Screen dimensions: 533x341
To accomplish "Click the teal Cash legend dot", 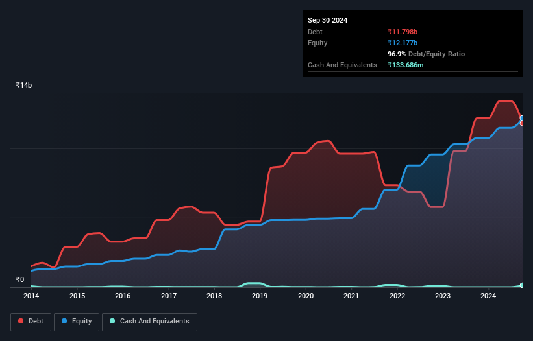I will pos(112,321).
